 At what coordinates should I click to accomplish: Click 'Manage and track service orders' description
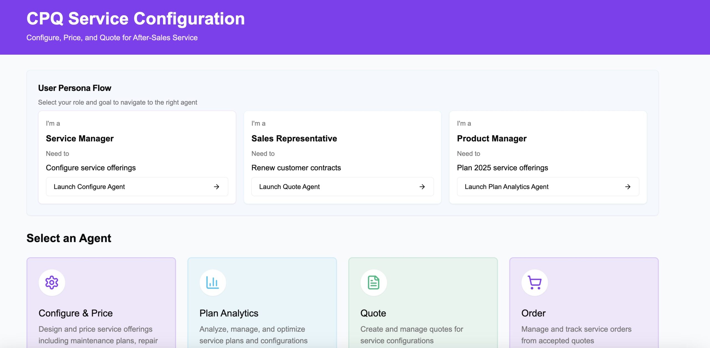click(576, 335)
